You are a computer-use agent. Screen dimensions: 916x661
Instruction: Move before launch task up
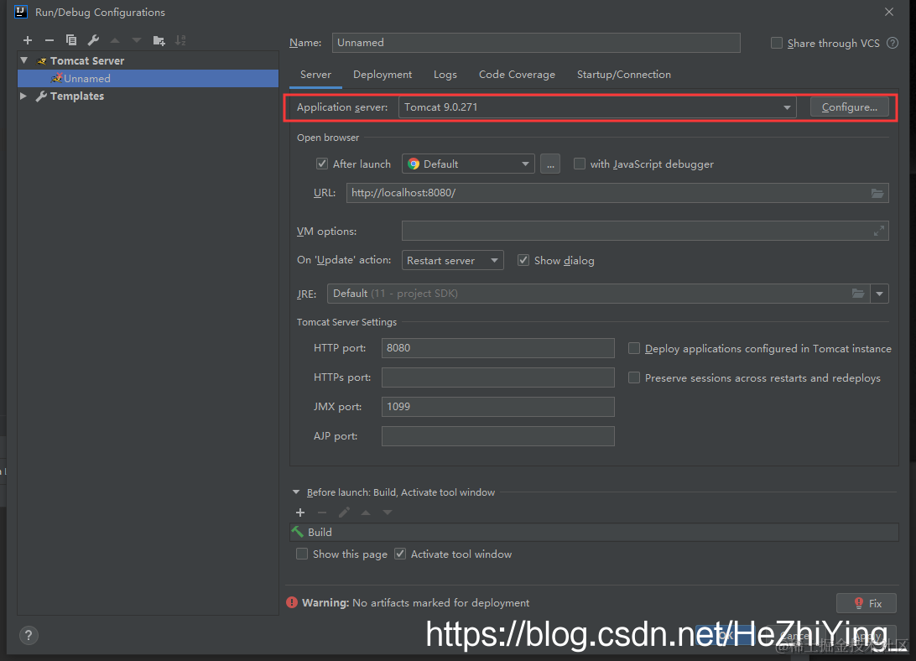pyautogui.click(x=366, y=513)
